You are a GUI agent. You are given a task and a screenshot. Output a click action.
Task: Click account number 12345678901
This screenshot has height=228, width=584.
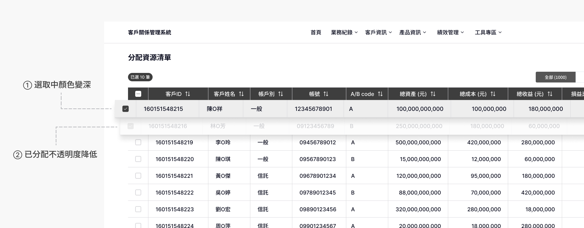click(314, 109)
